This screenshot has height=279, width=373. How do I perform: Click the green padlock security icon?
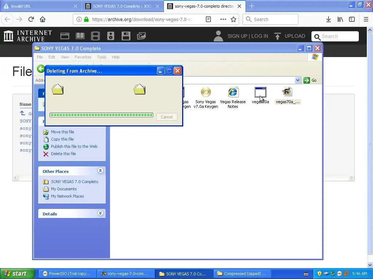pyautogui.click(x=87, y=20)
